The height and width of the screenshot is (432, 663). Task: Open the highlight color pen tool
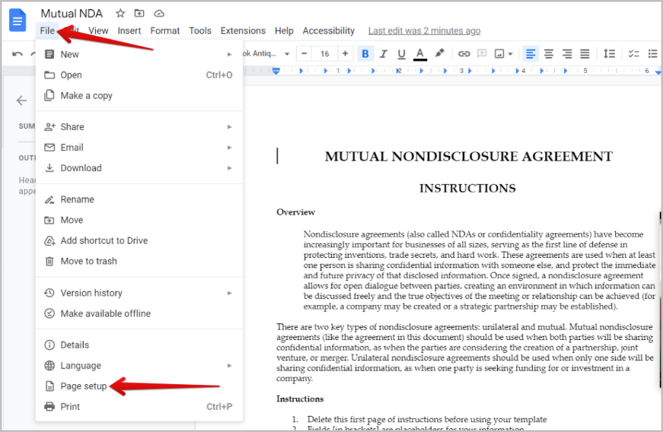coord(440,53)
